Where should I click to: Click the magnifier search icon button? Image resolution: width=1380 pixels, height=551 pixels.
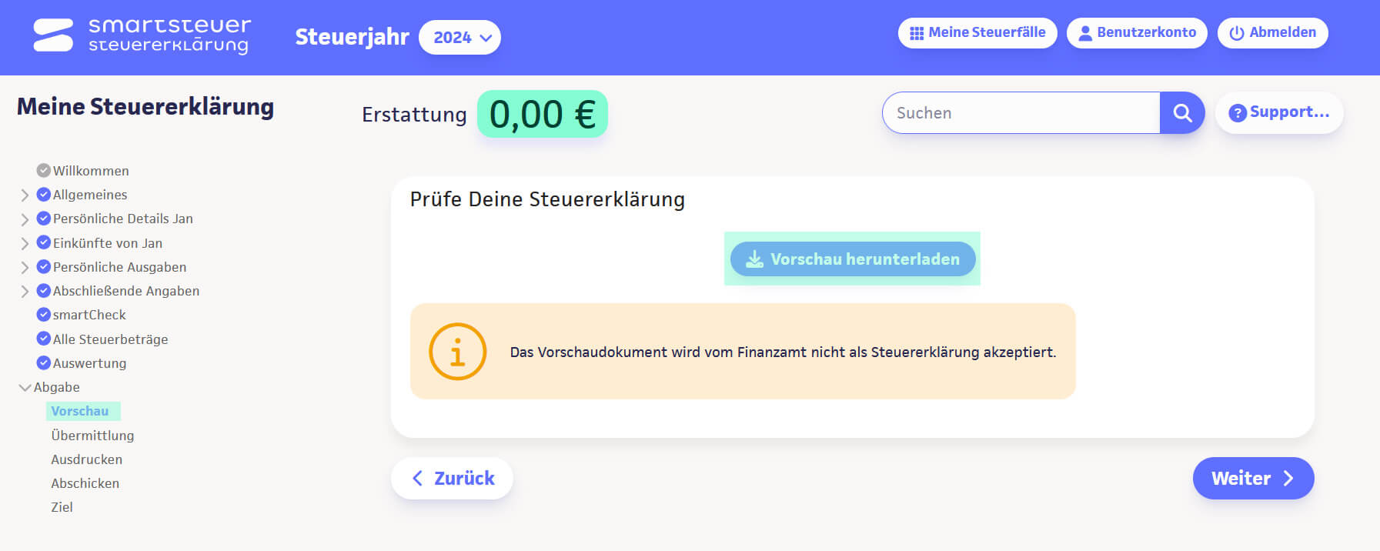(x=1182, y=113)
